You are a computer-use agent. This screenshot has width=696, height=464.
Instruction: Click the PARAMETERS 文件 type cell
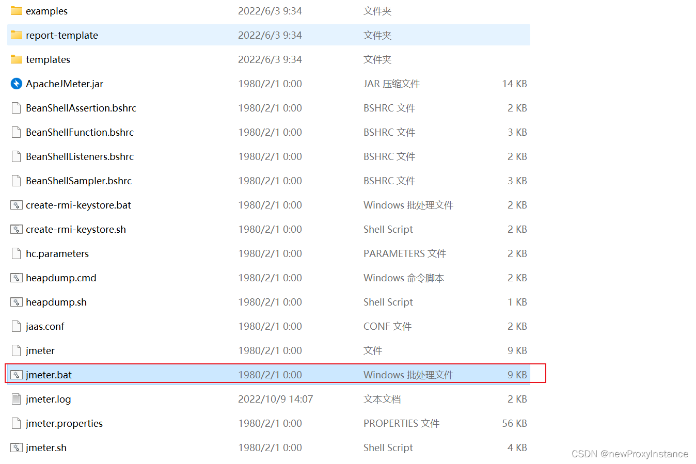405,253
